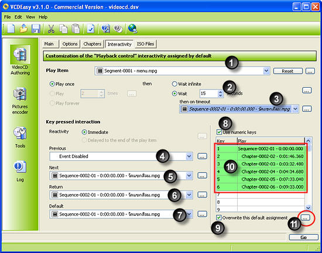Click the key list scroll up arrow

pos(308,140)
